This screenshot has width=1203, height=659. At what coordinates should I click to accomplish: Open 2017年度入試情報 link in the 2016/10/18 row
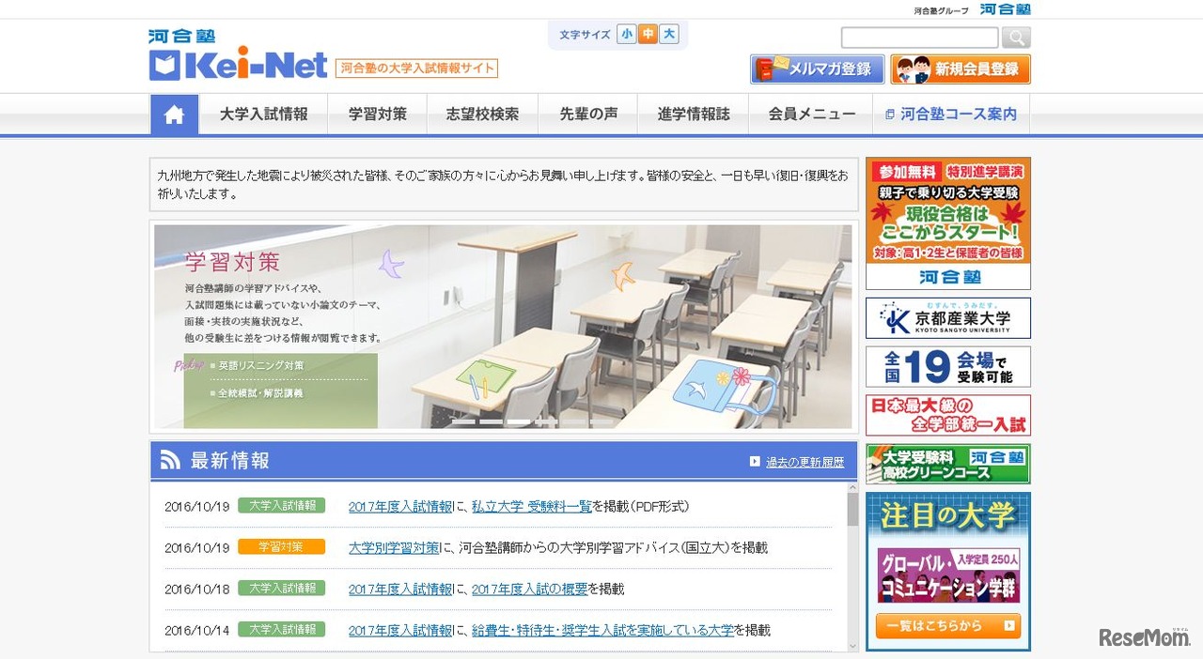point(400,589)
